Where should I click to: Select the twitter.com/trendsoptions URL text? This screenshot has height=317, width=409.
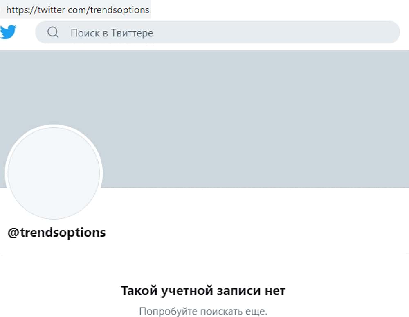[78, 10]
